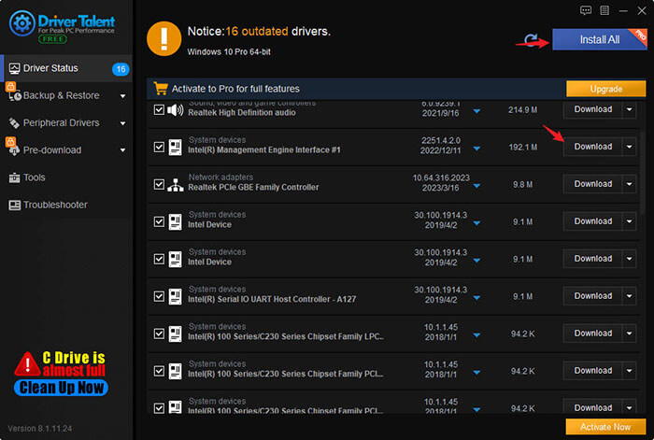Click the network icon for Realtek PCIe GBE

point(176,185)
